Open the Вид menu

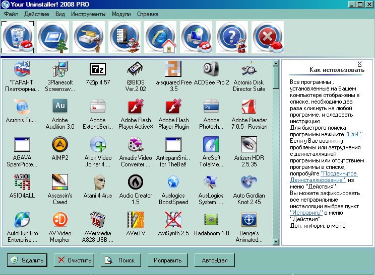(60, 14)
